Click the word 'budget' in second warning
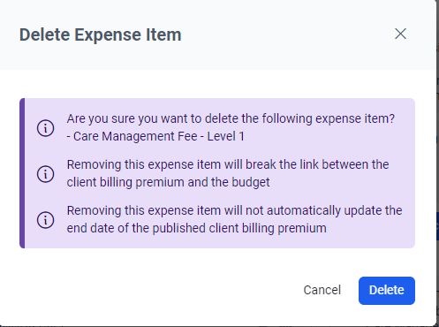The height and width of the screenshot is (327, 439). 251,182
